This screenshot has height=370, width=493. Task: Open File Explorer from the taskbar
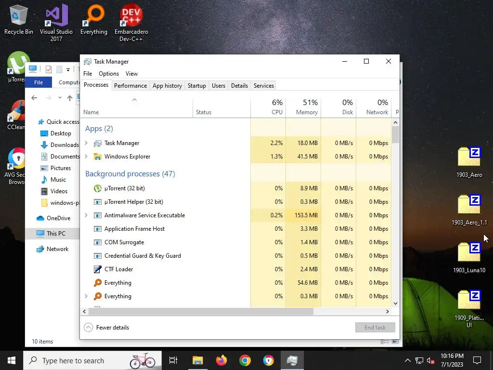[x=198, y=360]
